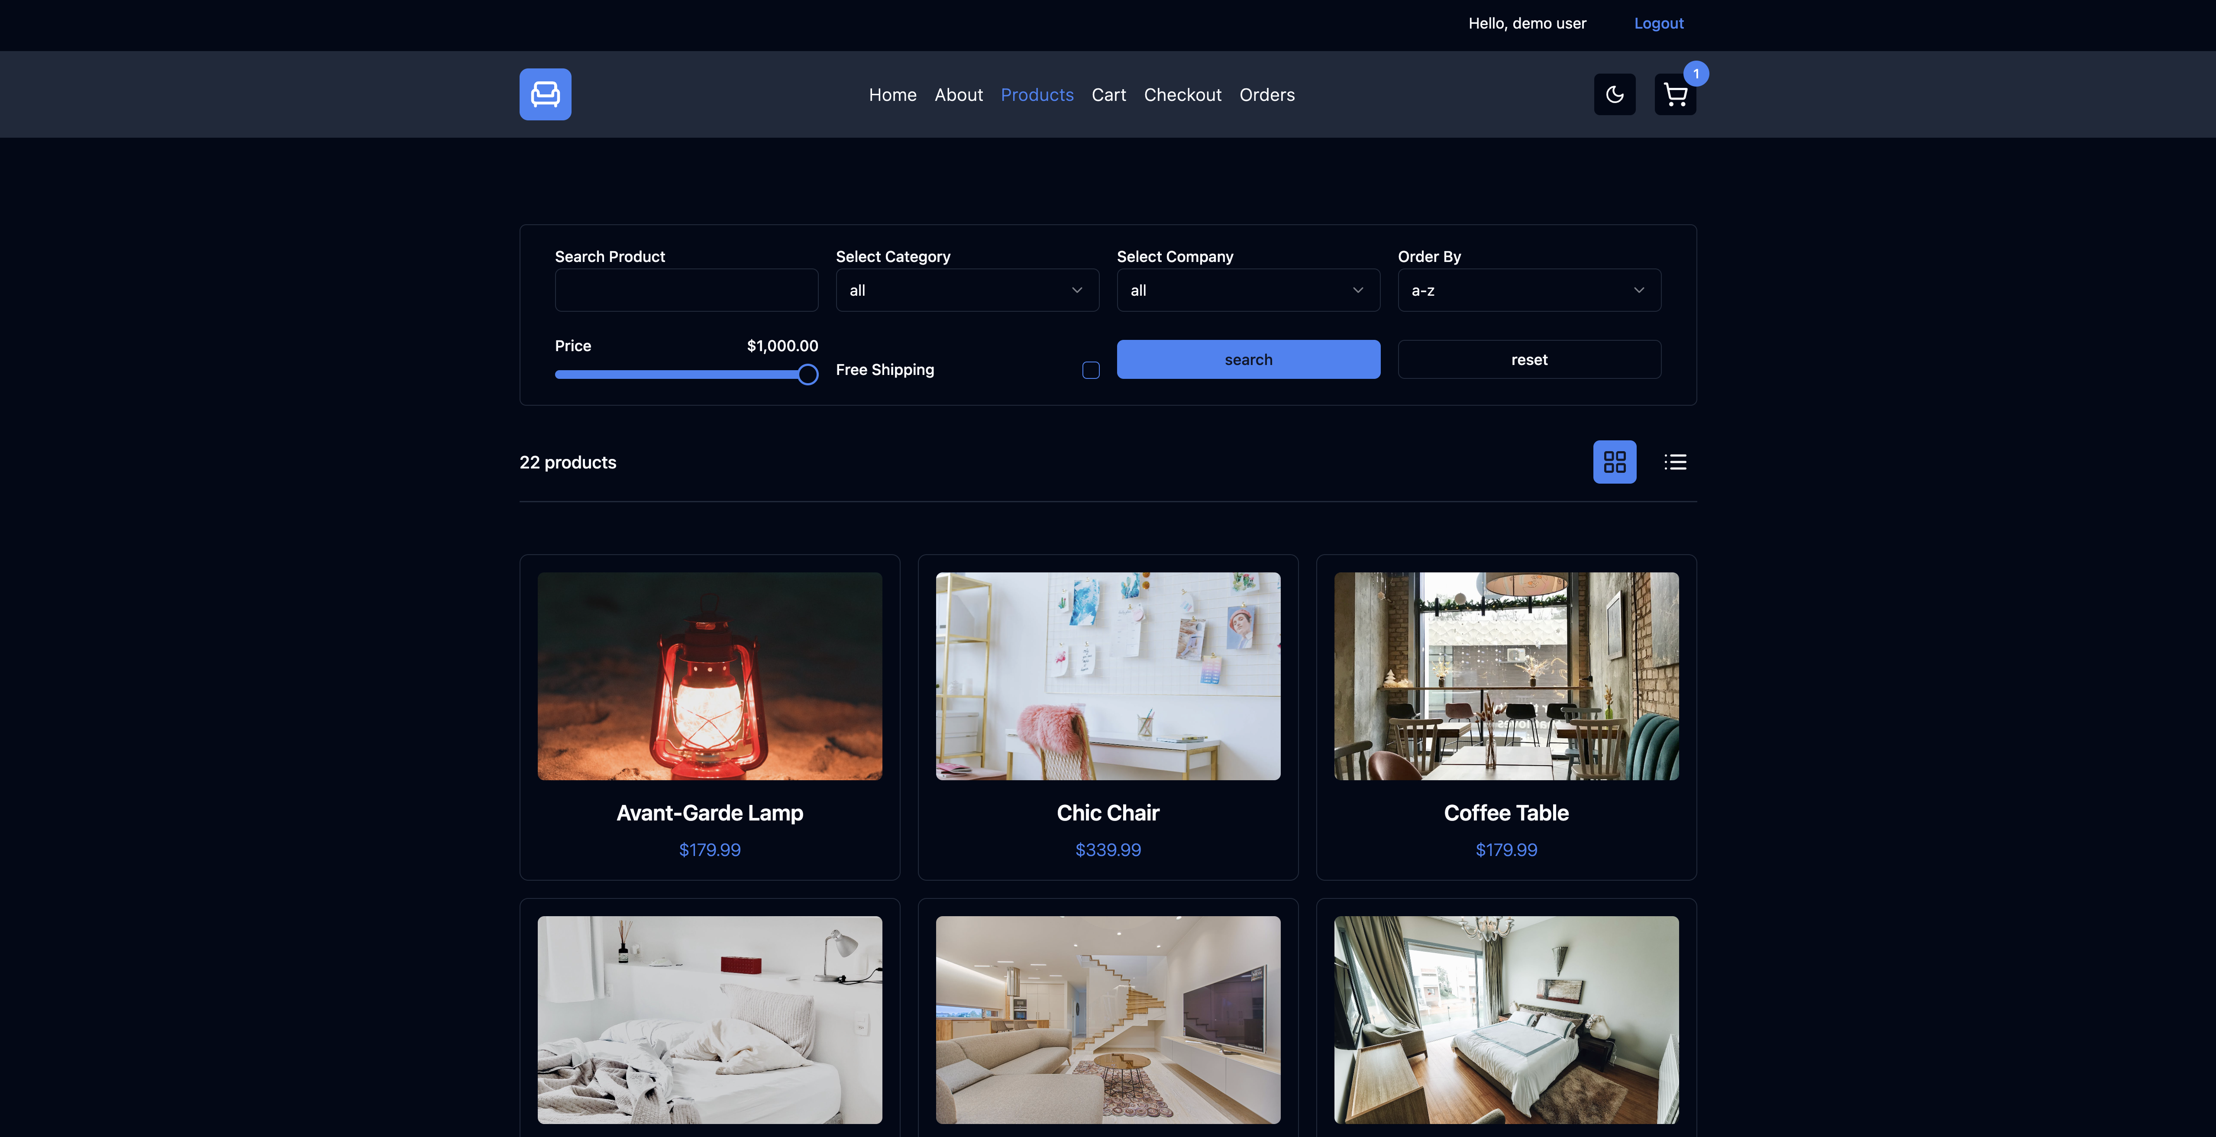Click the Select Category label

point(893,256)
